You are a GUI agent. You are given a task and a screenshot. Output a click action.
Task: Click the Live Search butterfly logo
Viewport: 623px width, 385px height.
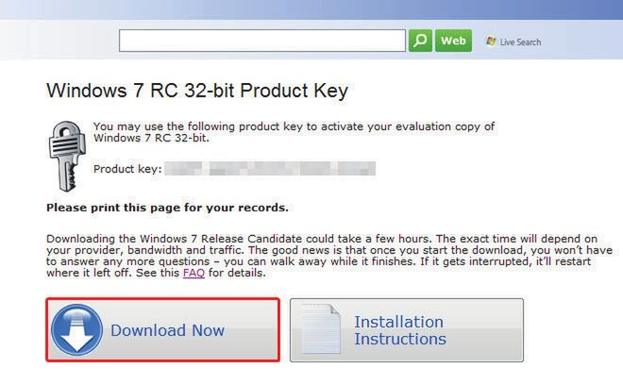(491, 42)
